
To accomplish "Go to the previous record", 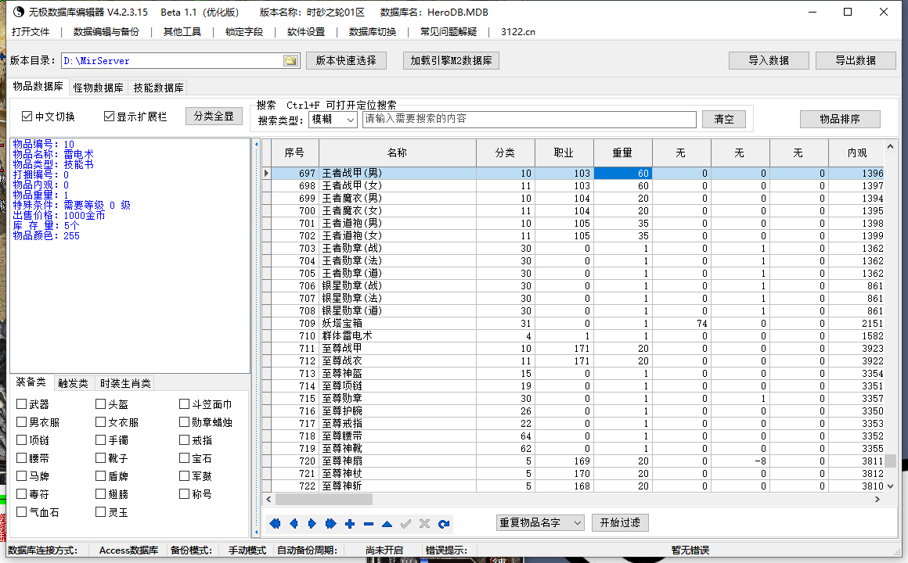I will (x=294, y=524).
